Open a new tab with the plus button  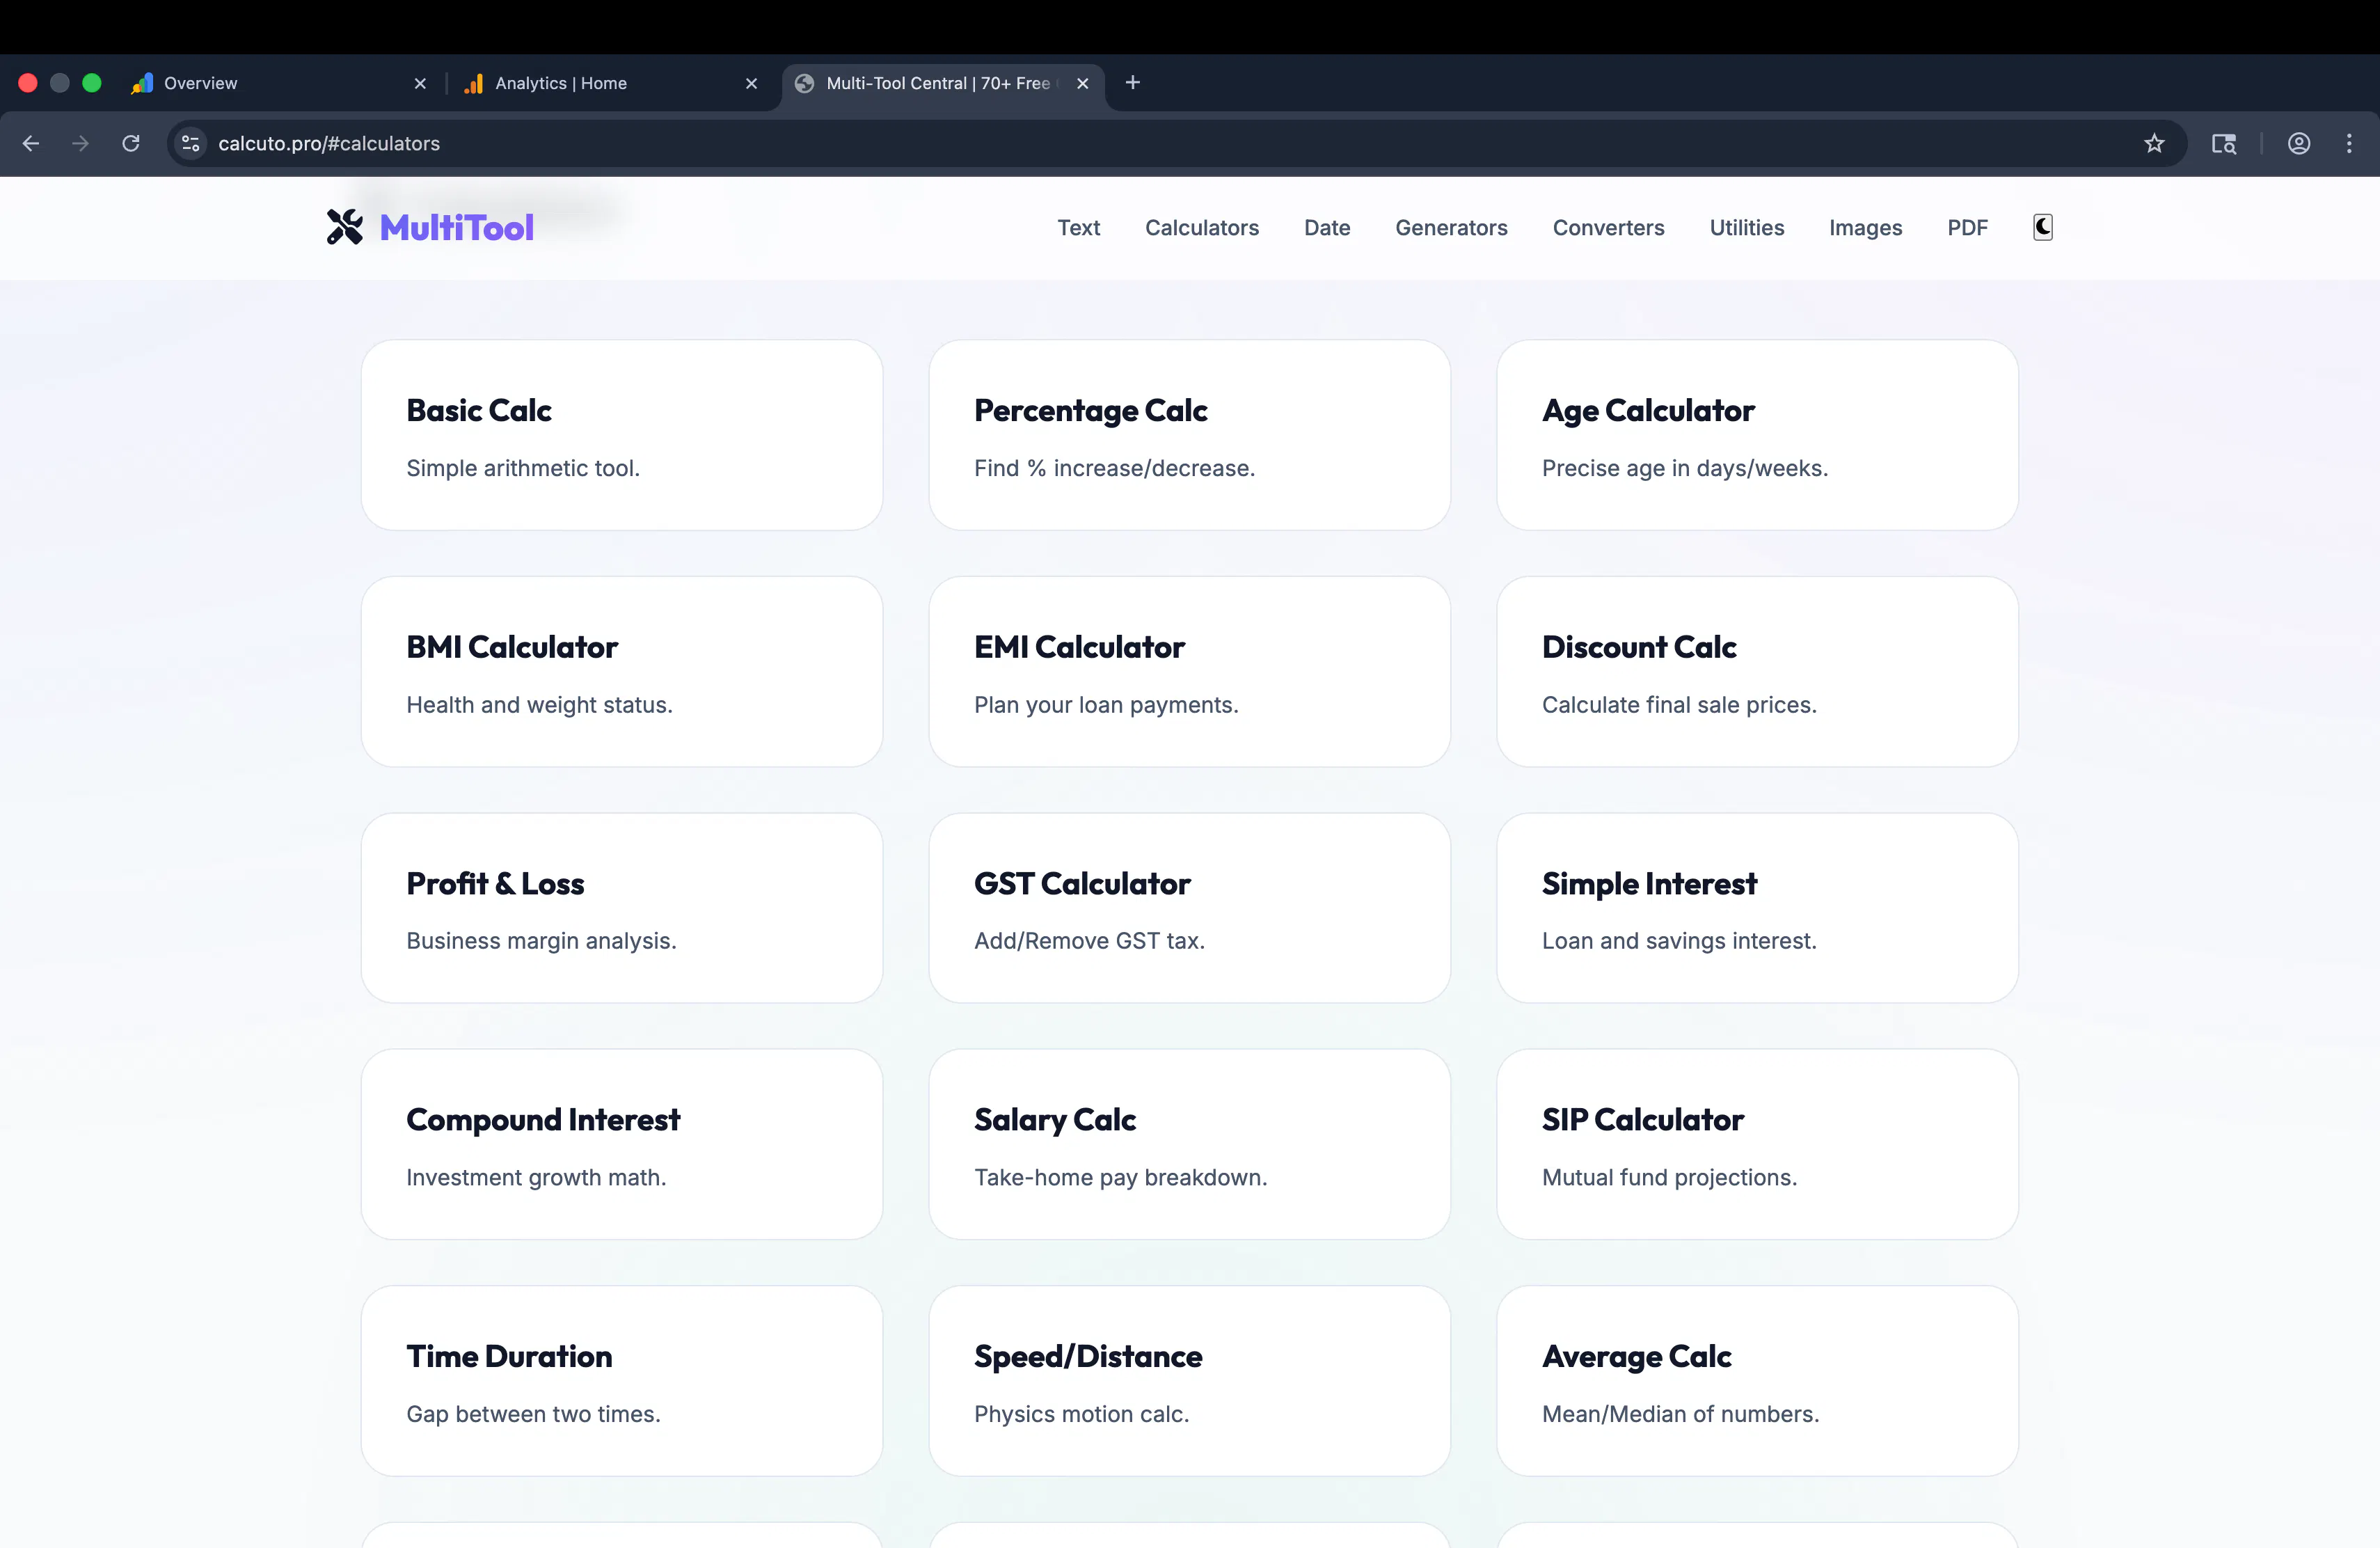[1133, 83]
